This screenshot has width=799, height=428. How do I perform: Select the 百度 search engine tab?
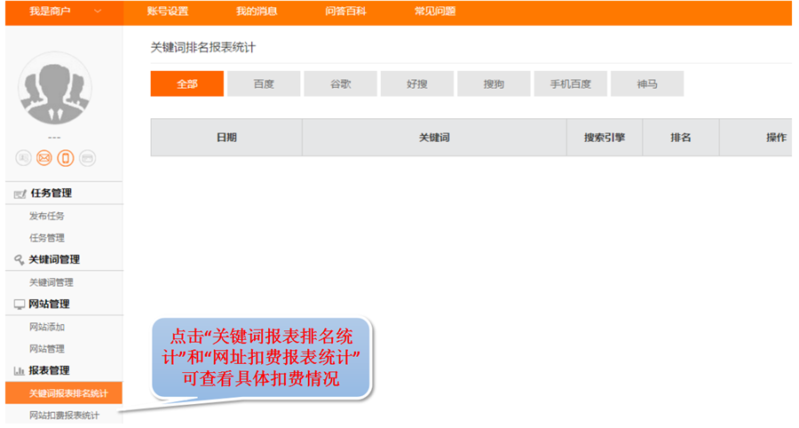click(x=264, y=83)
